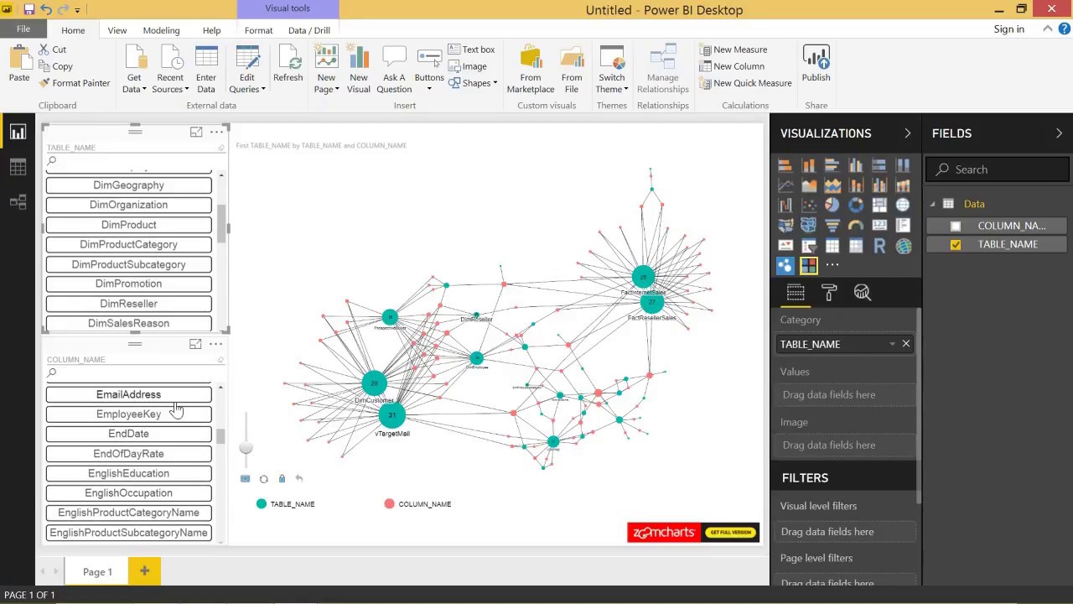Open the Data / Drill ribbon tab
1073x604 pixels.
pos(309,30)
